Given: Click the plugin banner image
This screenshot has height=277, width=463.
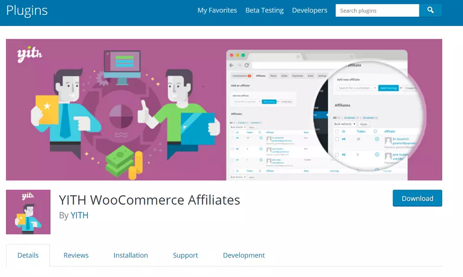Looking at the screenshot, I should (x=224, y=110).
